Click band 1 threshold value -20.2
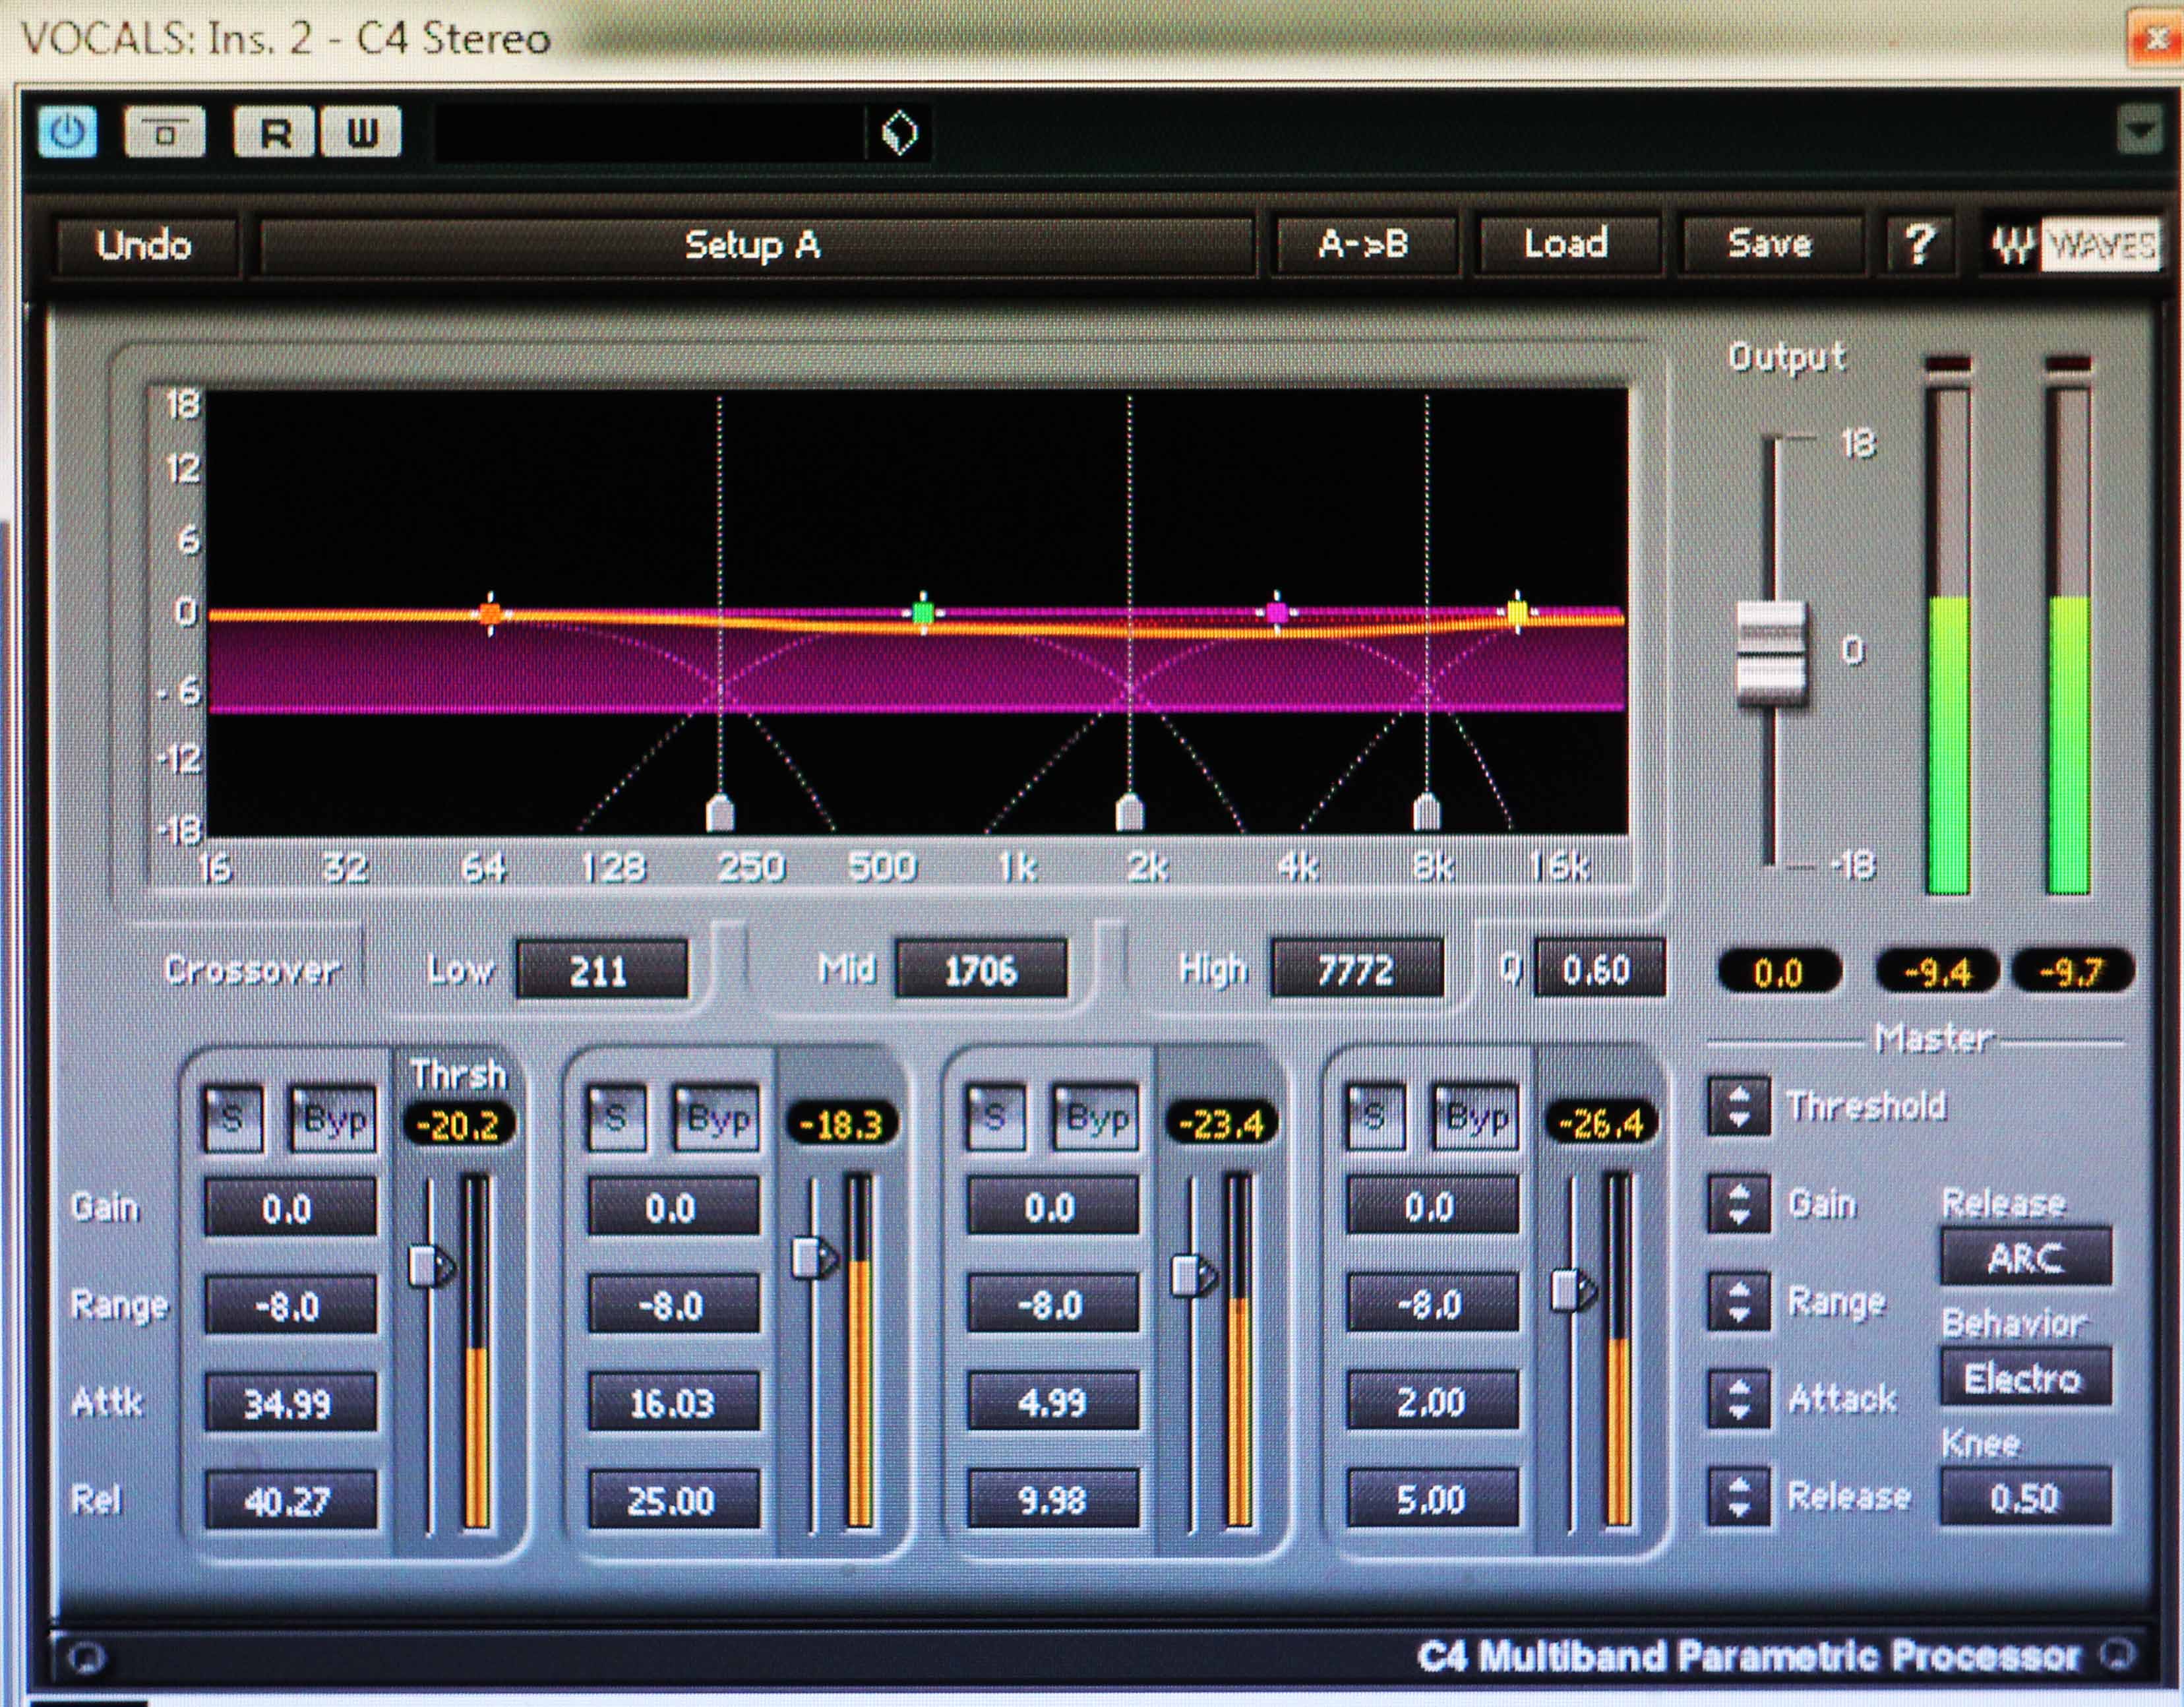 coord(459,1125)
